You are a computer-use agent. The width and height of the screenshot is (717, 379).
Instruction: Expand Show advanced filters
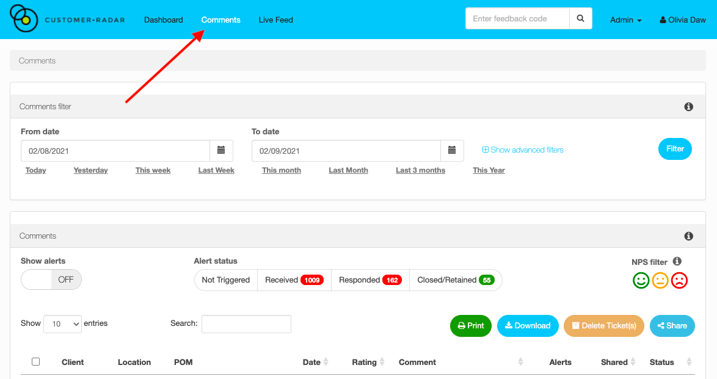(523, 150)
